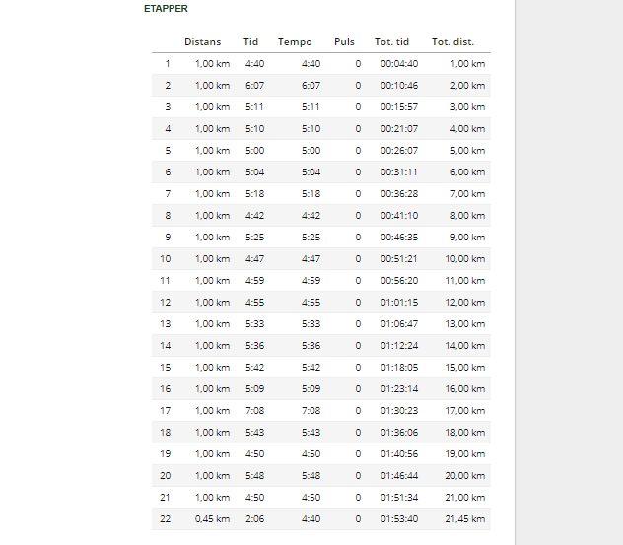Select the 5,00 km total distance cell
623x545 pixels.
tap(467, 151)
